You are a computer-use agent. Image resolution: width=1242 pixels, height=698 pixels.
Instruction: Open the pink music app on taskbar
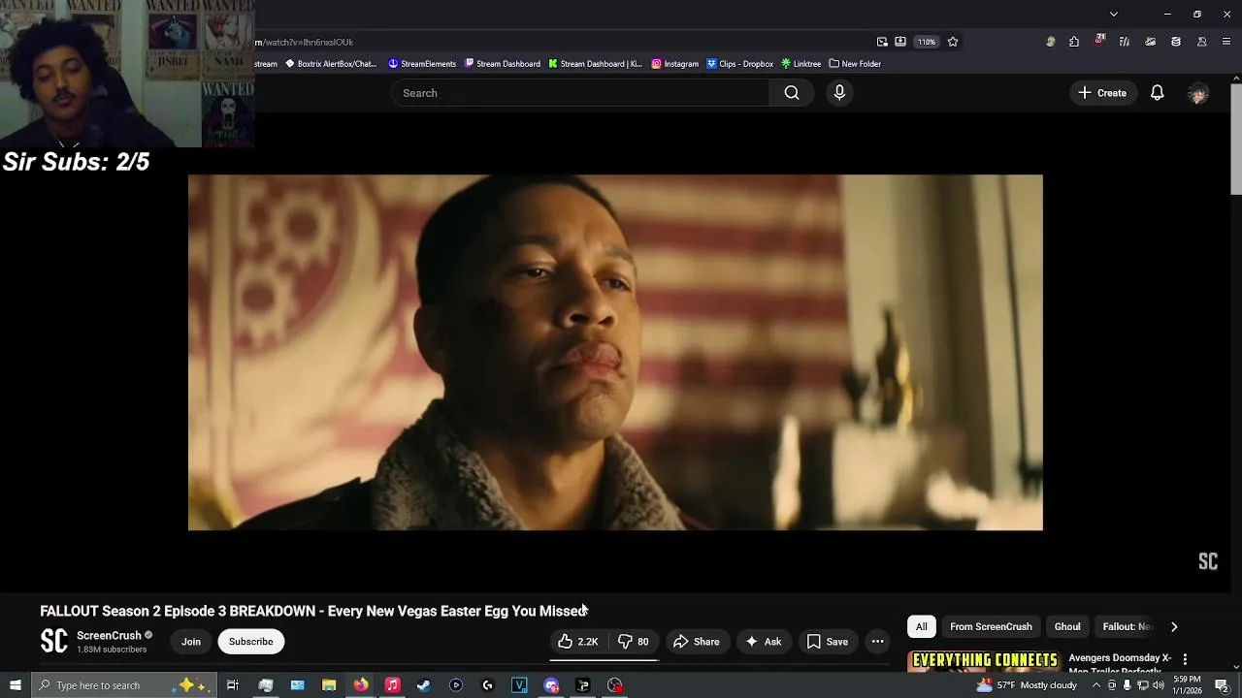tap(392, 685)
